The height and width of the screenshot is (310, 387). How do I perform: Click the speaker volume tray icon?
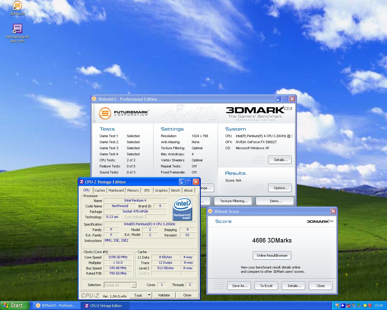coord(353,305)
